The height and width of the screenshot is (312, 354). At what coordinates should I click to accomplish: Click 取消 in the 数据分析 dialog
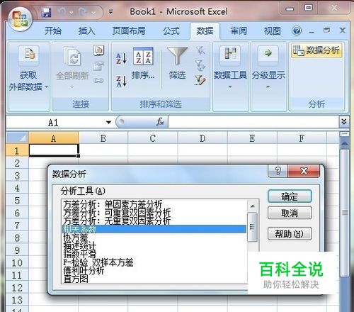point(290,213)
